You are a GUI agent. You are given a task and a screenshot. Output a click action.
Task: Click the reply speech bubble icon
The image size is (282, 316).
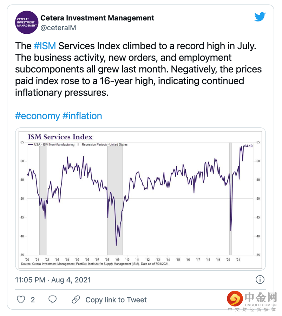[52, 299]
